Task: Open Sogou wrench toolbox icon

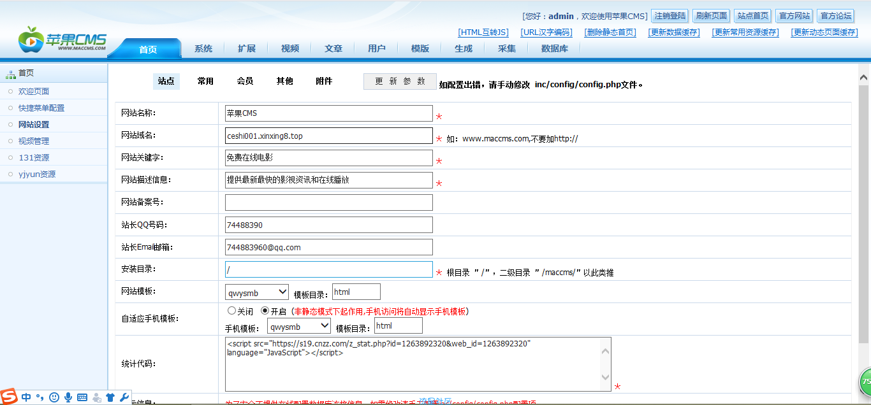Action: coord(124,397)
